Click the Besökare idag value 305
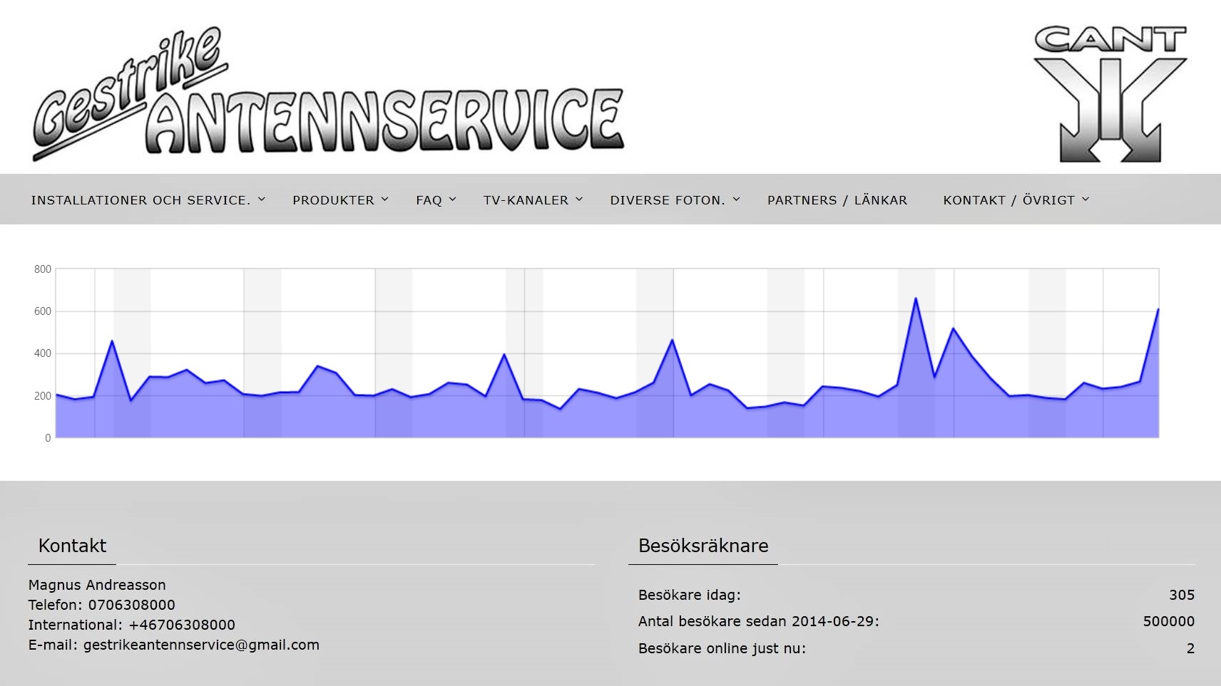This screenshot has width=1221, height=686. pos(1182,595)
